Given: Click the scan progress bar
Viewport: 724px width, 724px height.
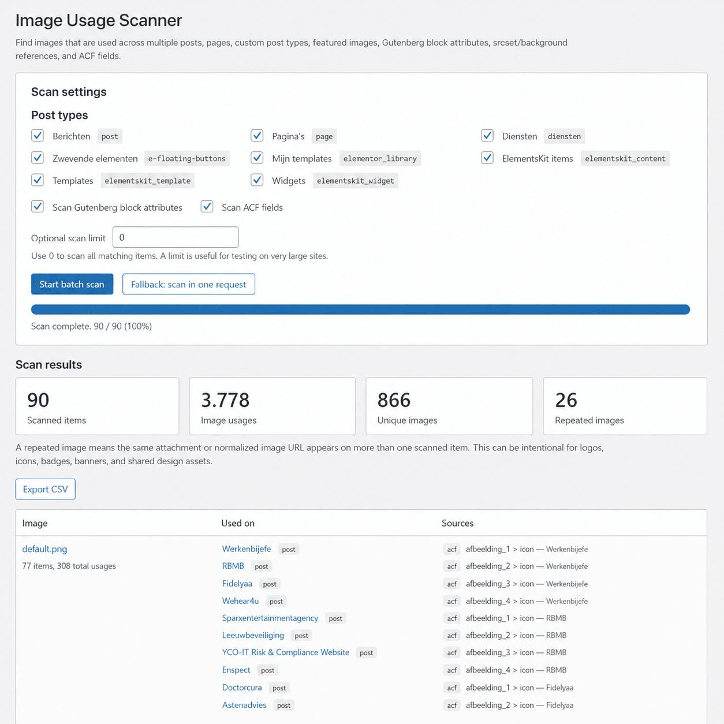Looking at the screenshot, I should (360, 309).
